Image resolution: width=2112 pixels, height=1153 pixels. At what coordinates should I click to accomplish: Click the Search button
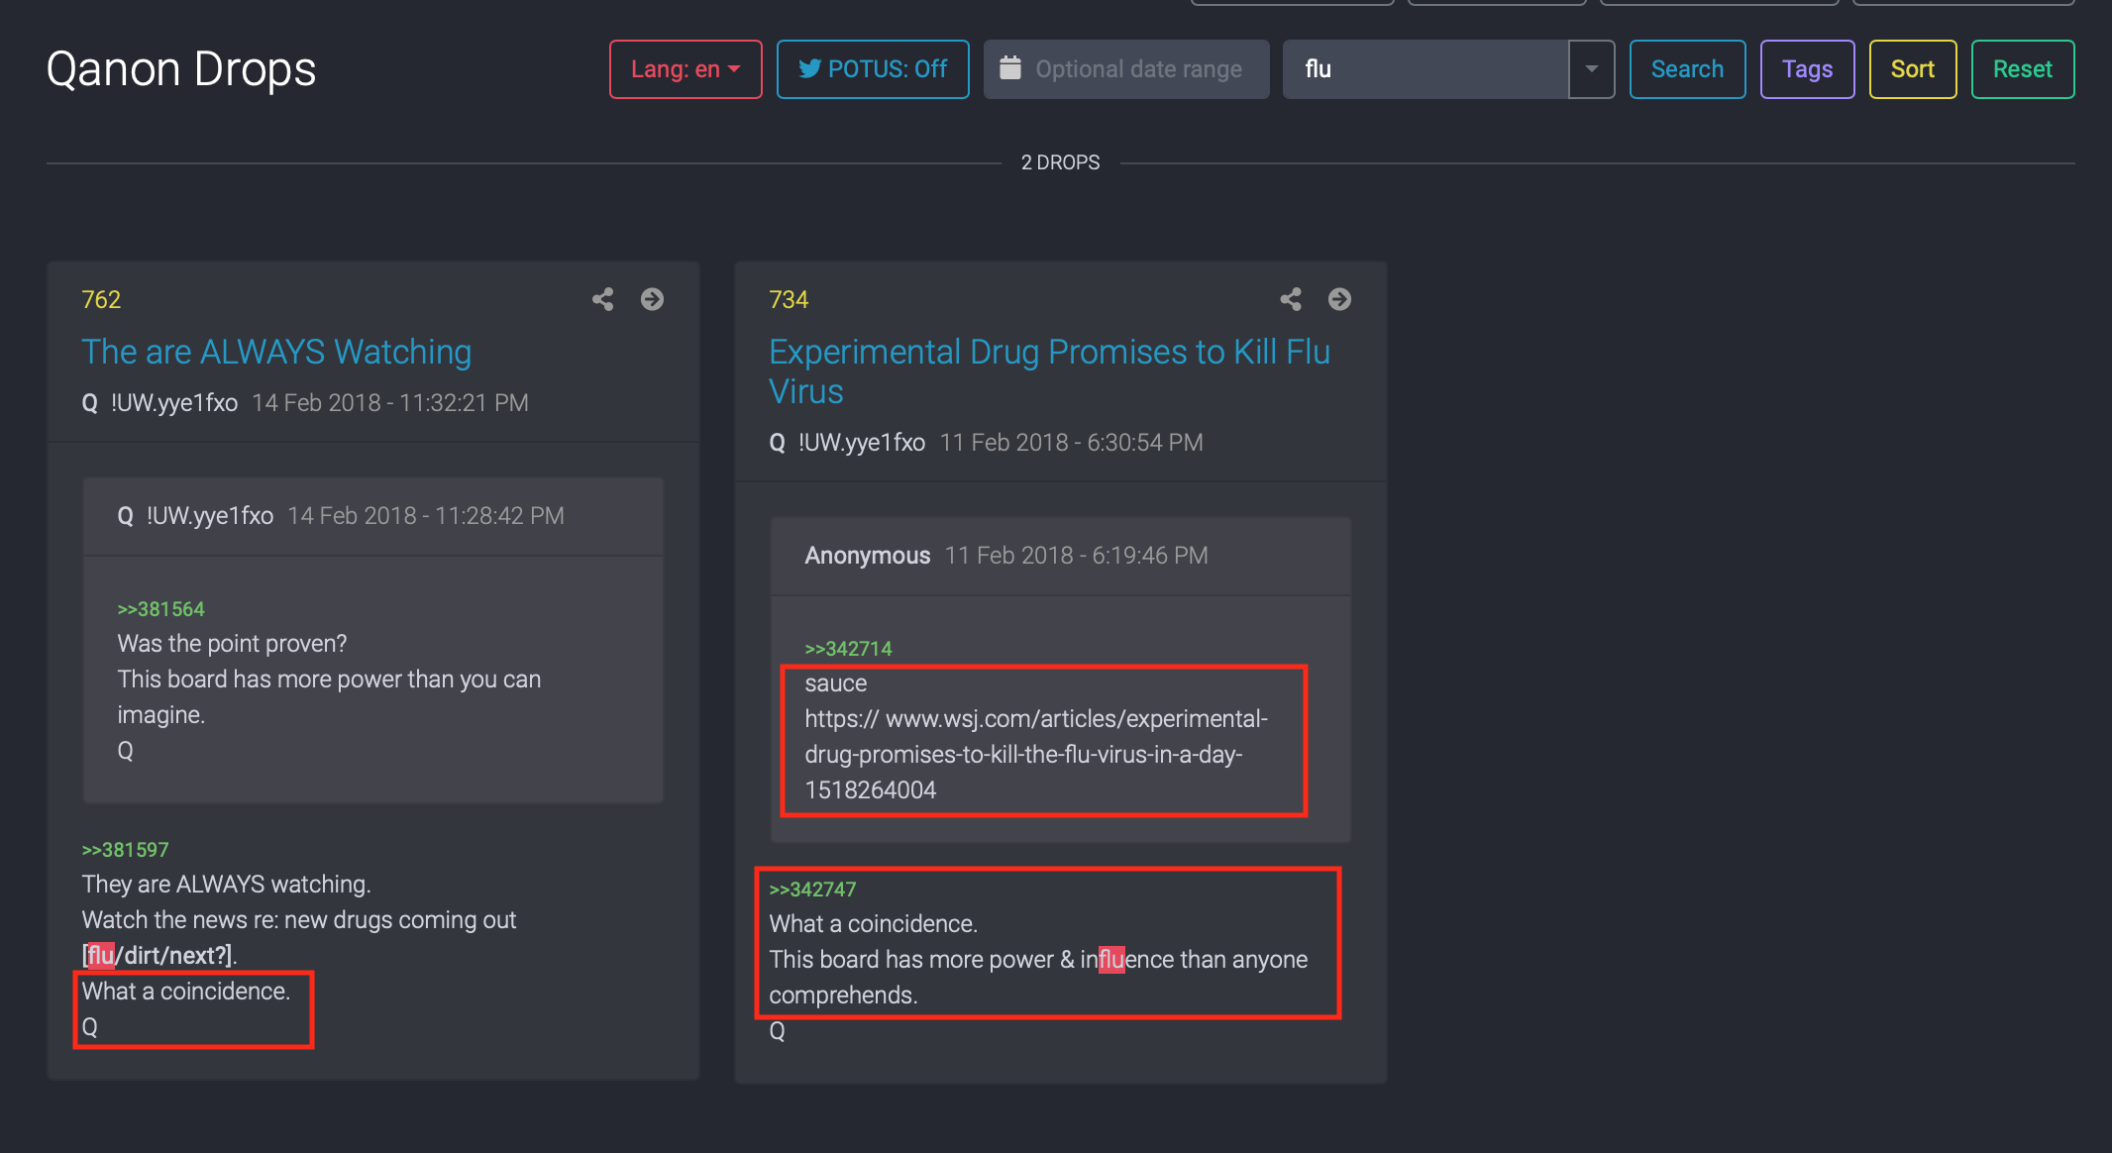click(1687, 69)
